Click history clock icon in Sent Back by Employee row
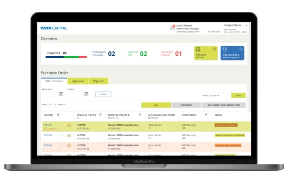This screenshot has height=171, width=288. [x=69, y=125]
